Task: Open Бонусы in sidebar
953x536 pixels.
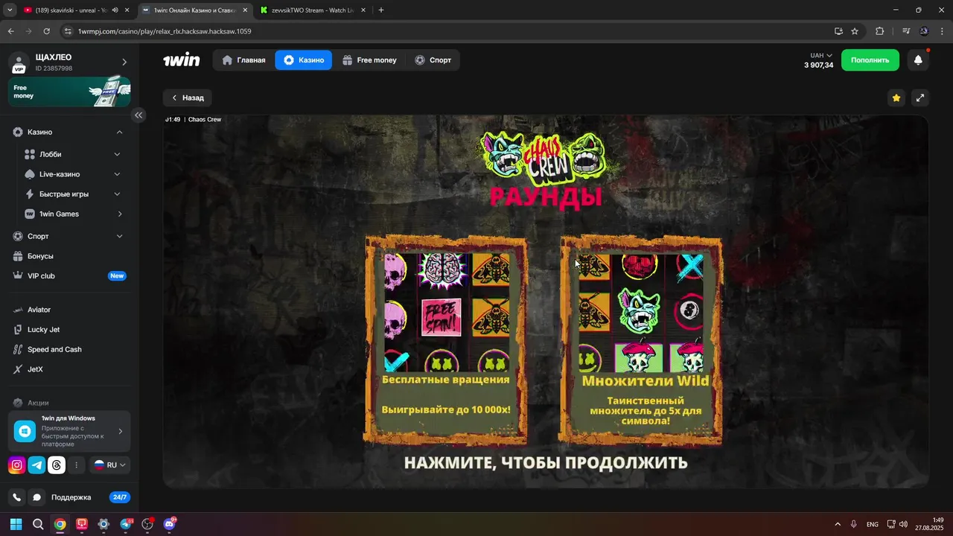Action: click(x=40, y=256)
